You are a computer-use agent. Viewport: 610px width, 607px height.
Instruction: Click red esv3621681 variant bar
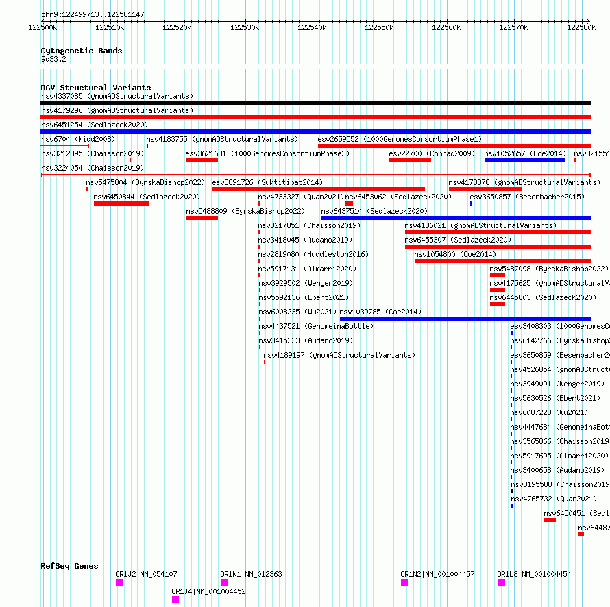pyautogui.click(x=202, y=160)
